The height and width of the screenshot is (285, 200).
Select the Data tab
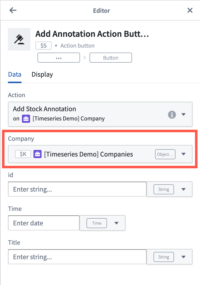(15, 75)
